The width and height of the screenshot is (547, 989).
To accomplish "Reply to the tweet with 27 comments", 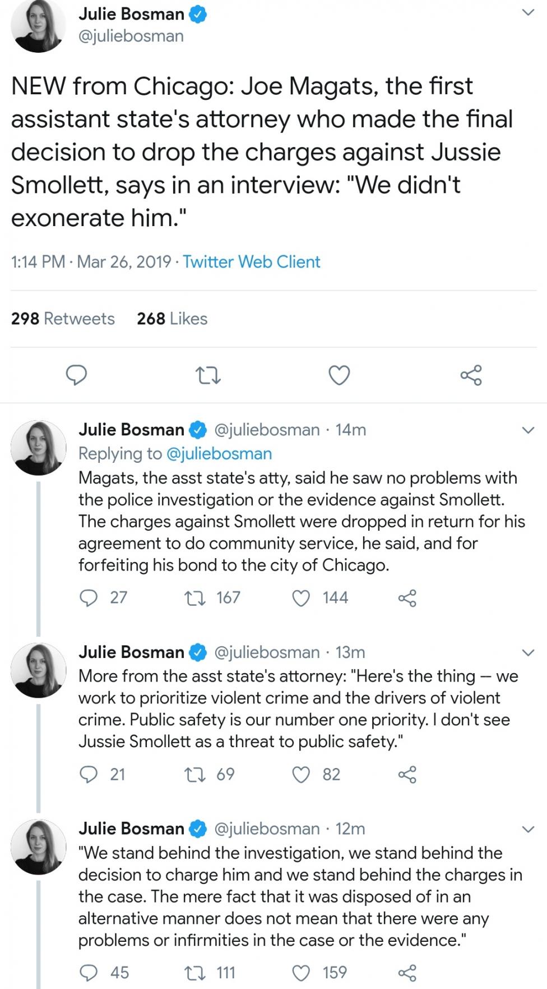I will pos(88,598).
